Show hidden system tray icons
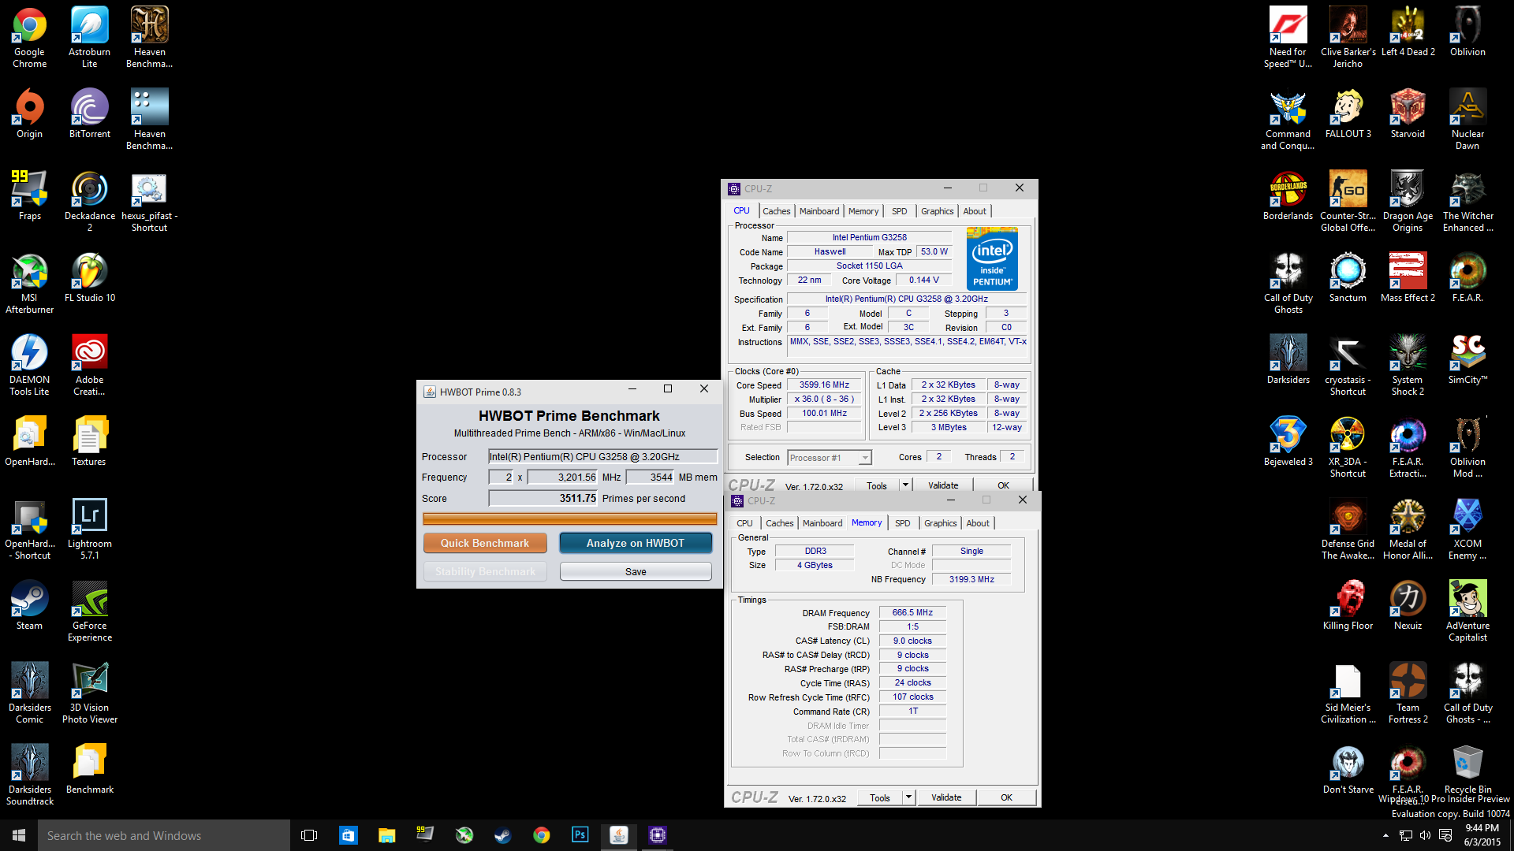Viewport: 1514px width, 851px height. pyautogui.click(x=1385, y=835)
